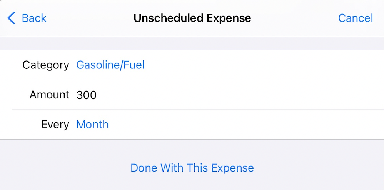Select the whole Every row

(231, 125)
